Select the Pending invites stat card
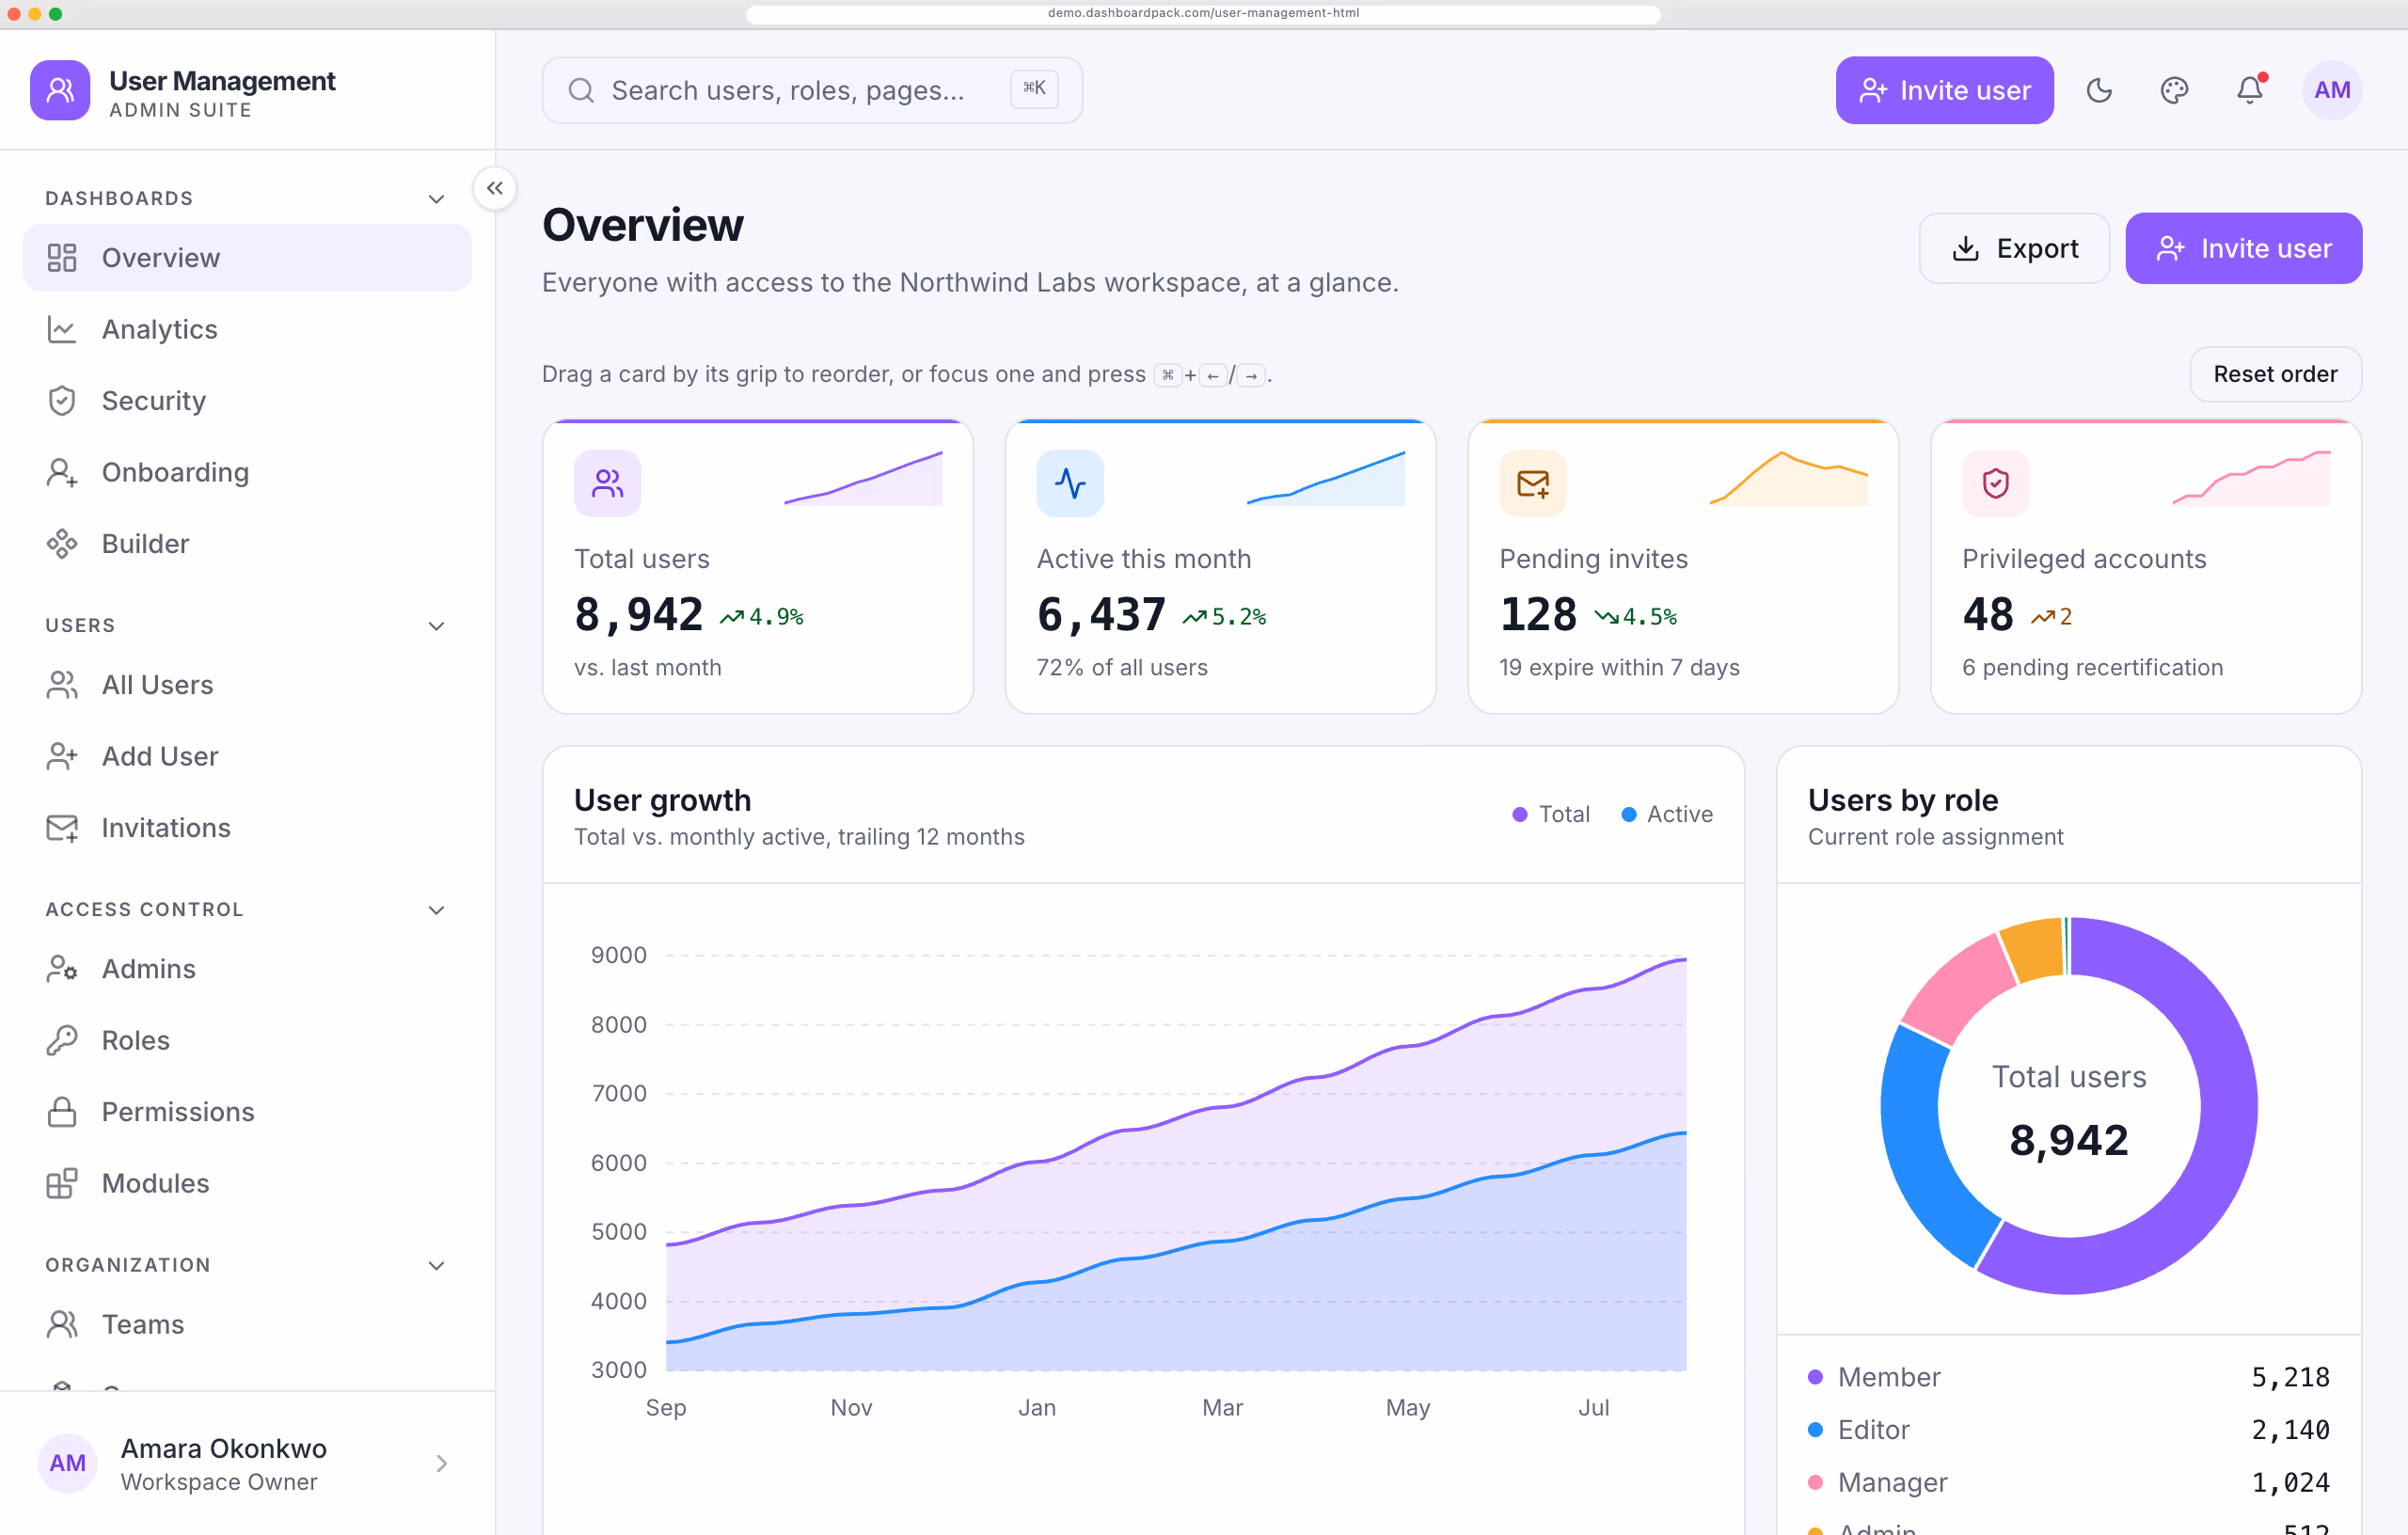The image size is (2408, 1535). (1683, 566)
